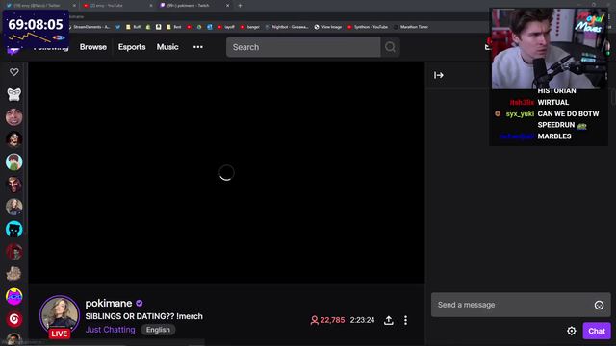Open the red spiral logo channel

click(x=14, y=319)
